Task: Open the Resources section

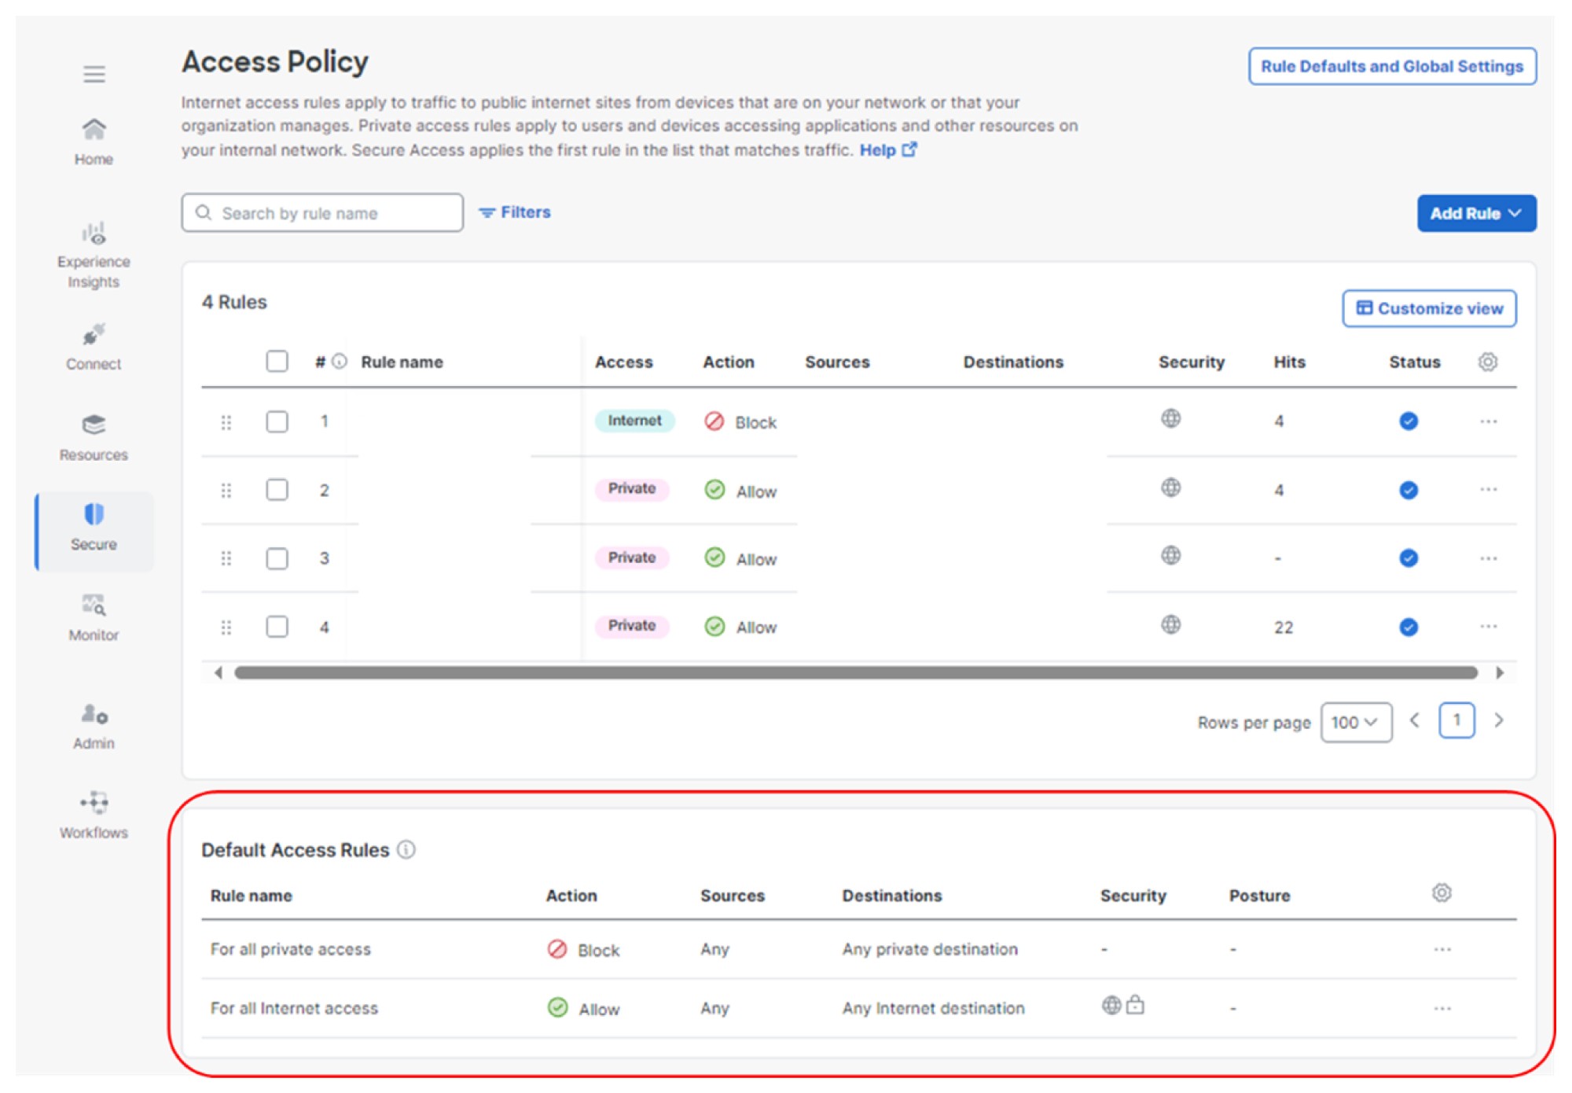Action: pos(94,438)
